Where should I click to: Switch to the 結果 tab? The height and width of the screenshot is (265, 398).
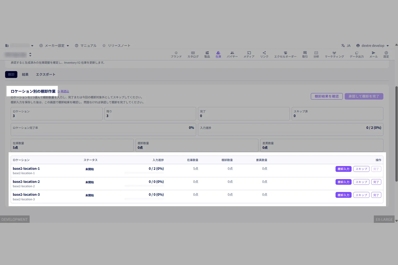pyautogui.click(x=25, y=74)
